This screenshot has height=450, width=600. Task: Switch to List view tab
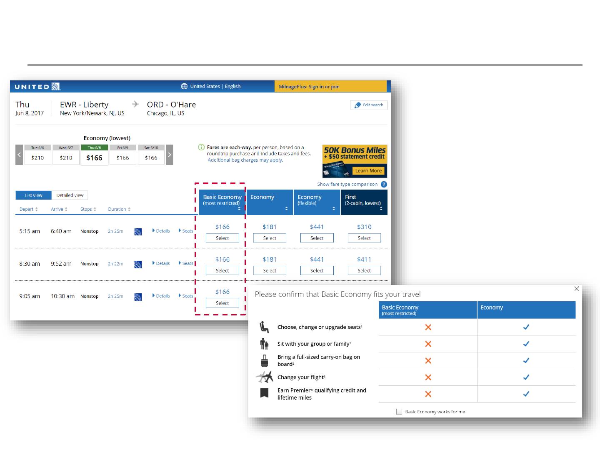click(33, 195)
